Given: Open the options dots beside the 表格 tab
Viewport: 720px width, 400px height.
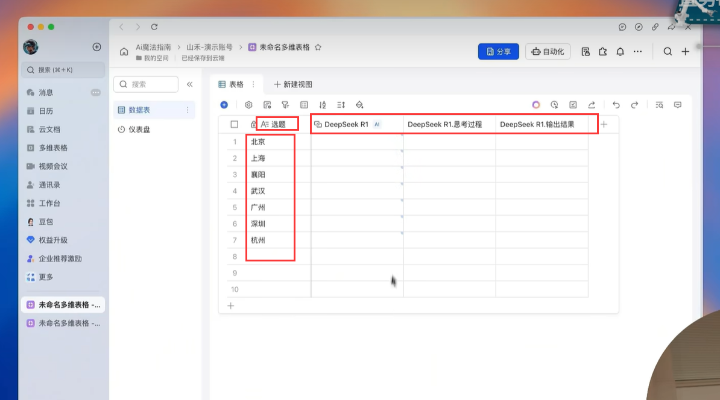Looking at the screenshot, I should pos(253,84).
